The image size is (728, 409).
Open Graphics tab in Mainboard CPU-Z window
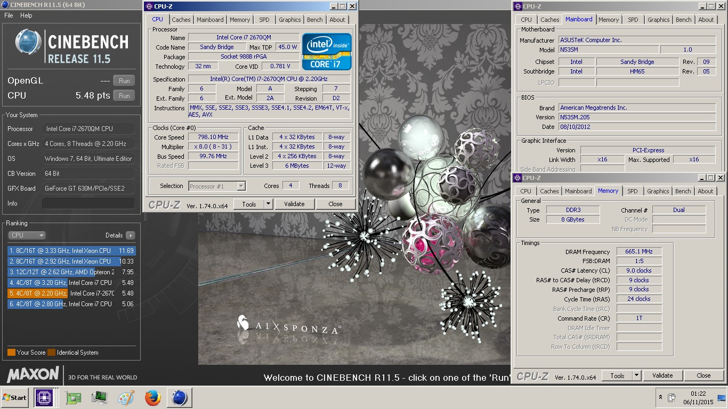pyautogui.click(x=658, y=20)
